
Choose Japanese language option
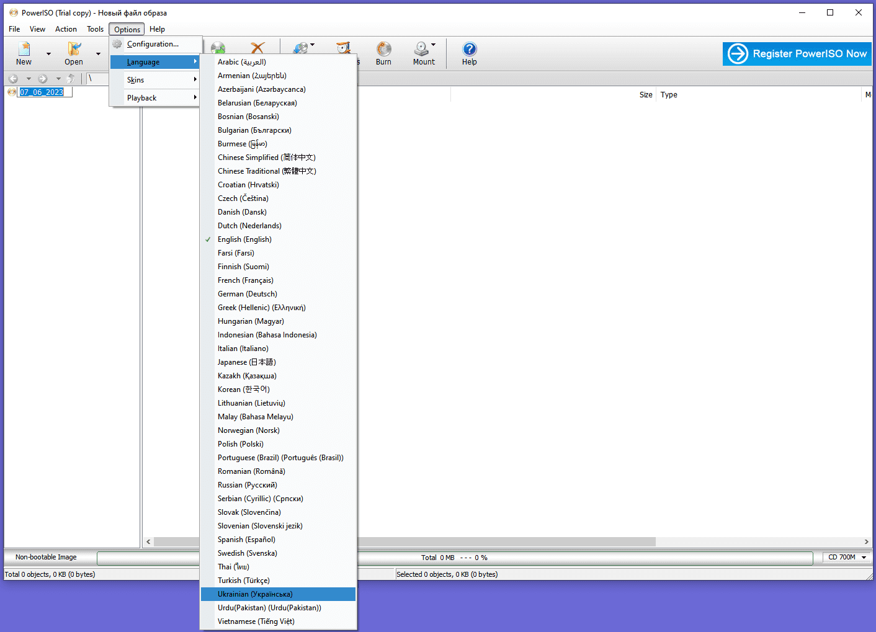[279, 362]
